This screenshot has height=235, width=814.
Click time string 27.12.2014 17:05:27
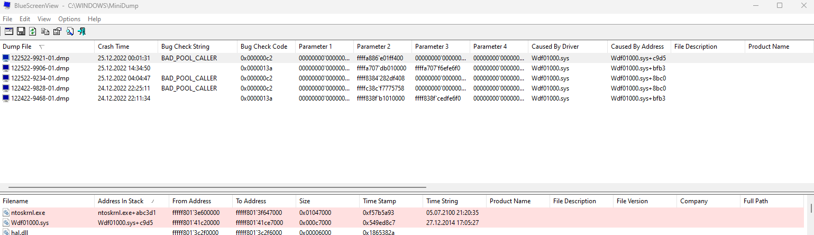[x=453, y=223]
